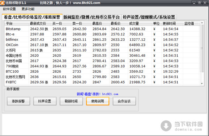Click the 铃声设置 button
The height and width of the screenshot is (136, 209).
[x=45, y=101]
